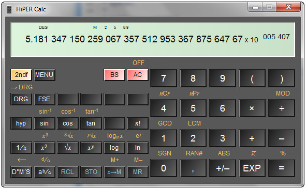Click the x to the y power key
Image resolution: width=306 pixels, height=189 pixels.
pyautogui.click(x=91, y=148)
